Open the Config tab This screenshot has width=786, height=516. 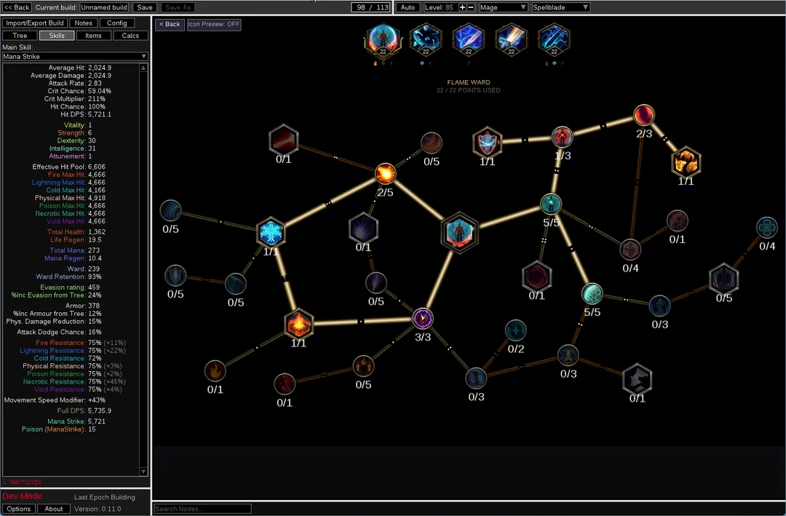[x=116, y=23]
